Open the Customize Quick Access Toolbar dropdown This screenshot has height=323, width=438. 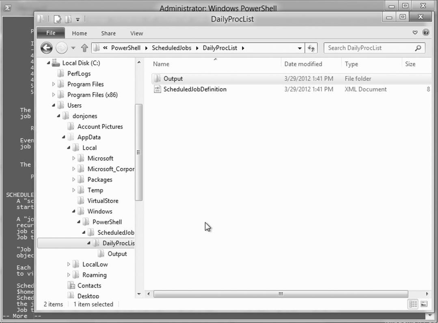click(x=78, y=19)
